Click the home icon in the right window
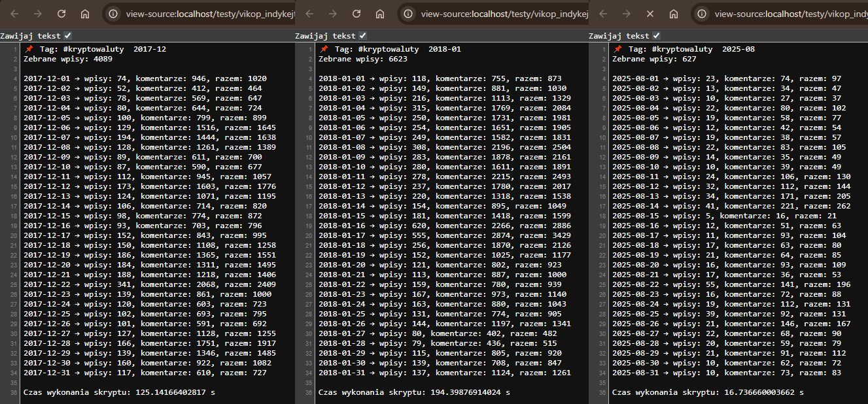The height and width of the screenshot is (404, 868). (x=674, y=14)
